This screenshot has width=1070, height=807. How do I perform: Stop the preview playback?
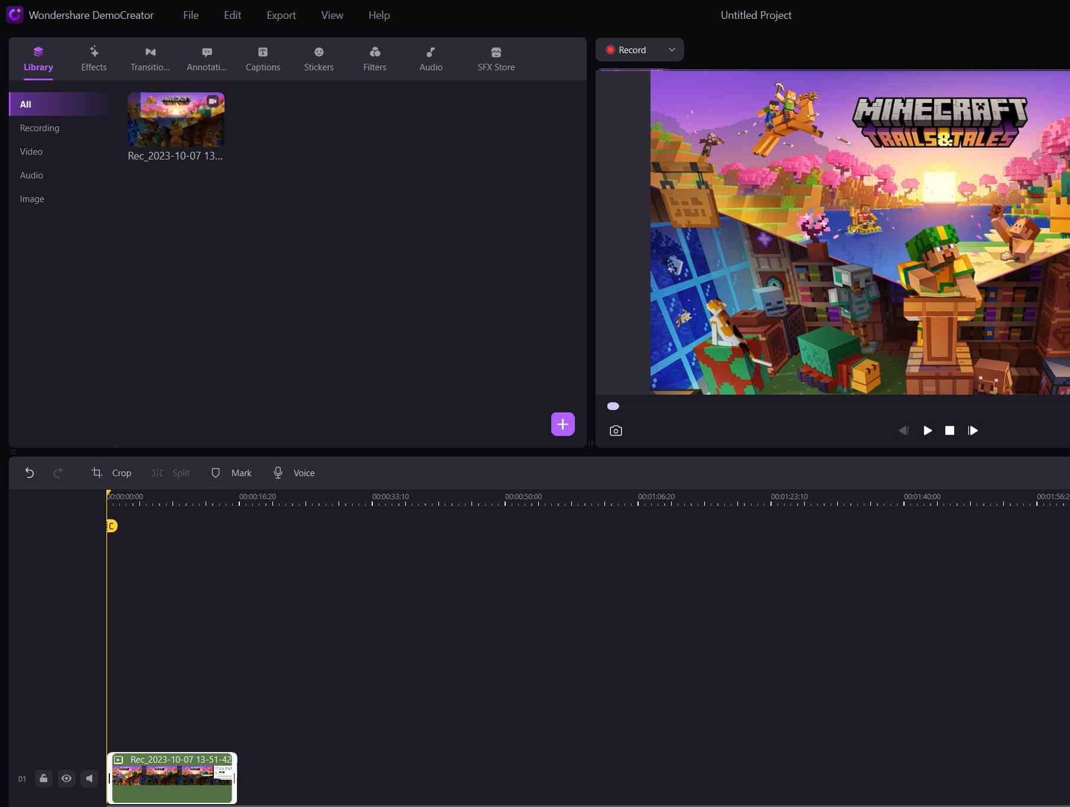949,431
